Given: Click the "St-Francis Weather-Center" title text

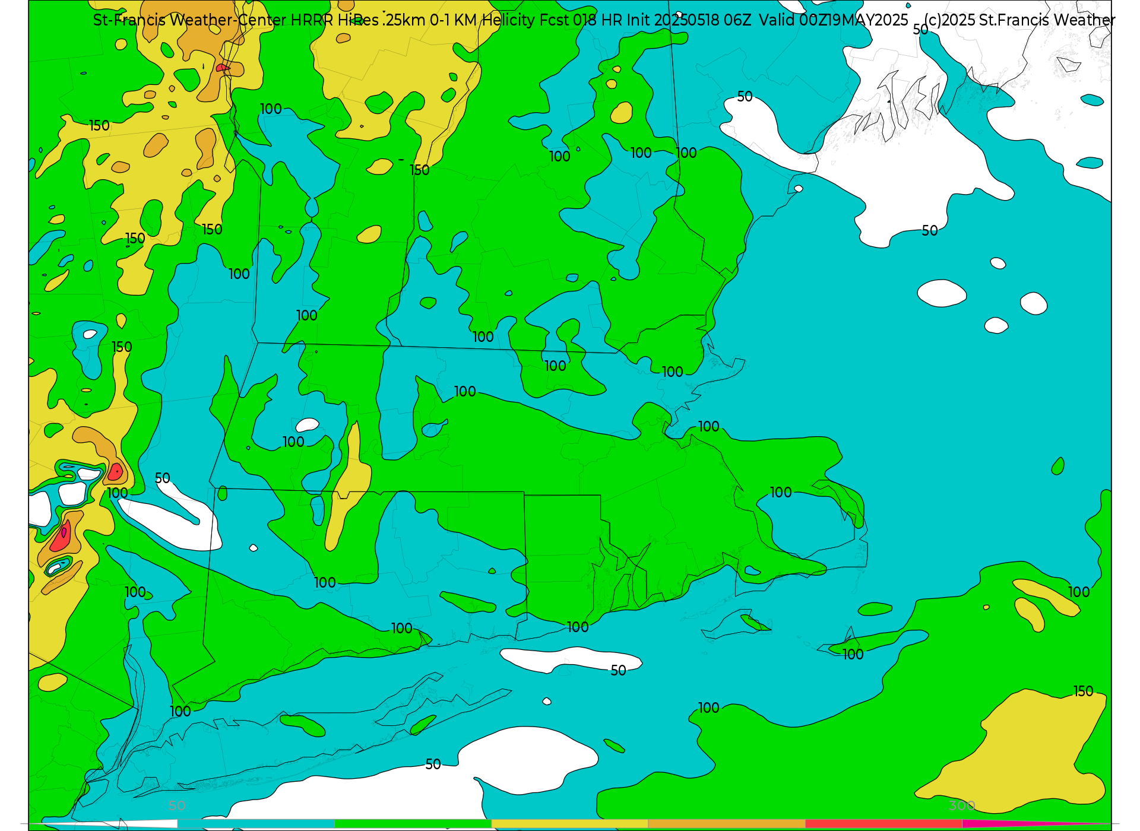Looking at the screenshot, I should tap(189, 20).
